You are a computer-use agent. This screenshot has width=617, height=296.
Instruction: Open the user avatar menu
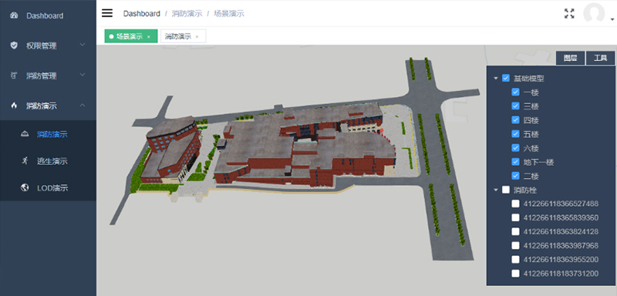(594, 14)
